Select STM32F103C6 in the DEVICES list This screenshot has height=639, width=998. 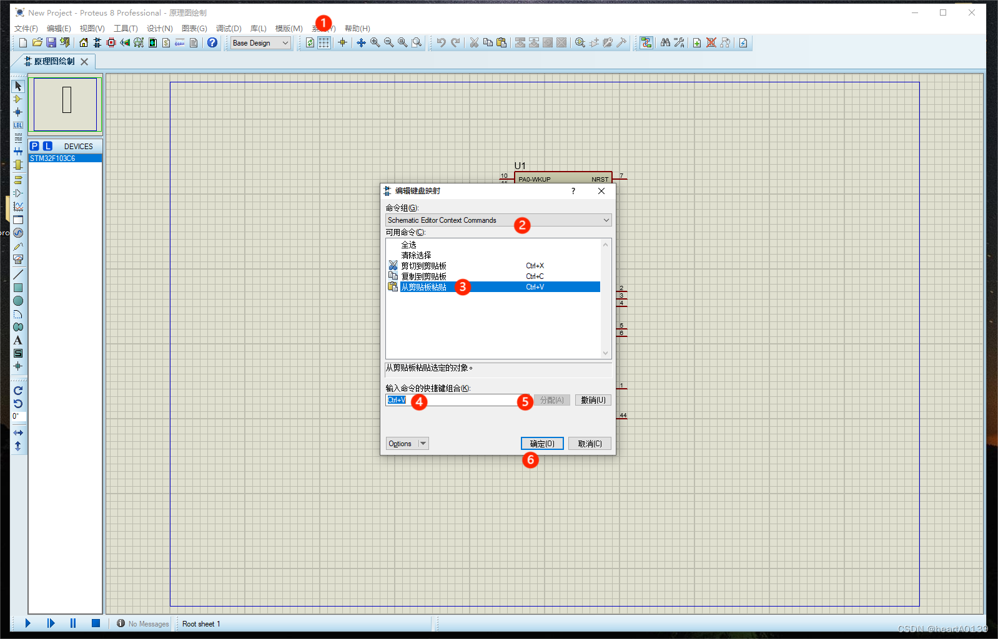[x=65, y=159]
